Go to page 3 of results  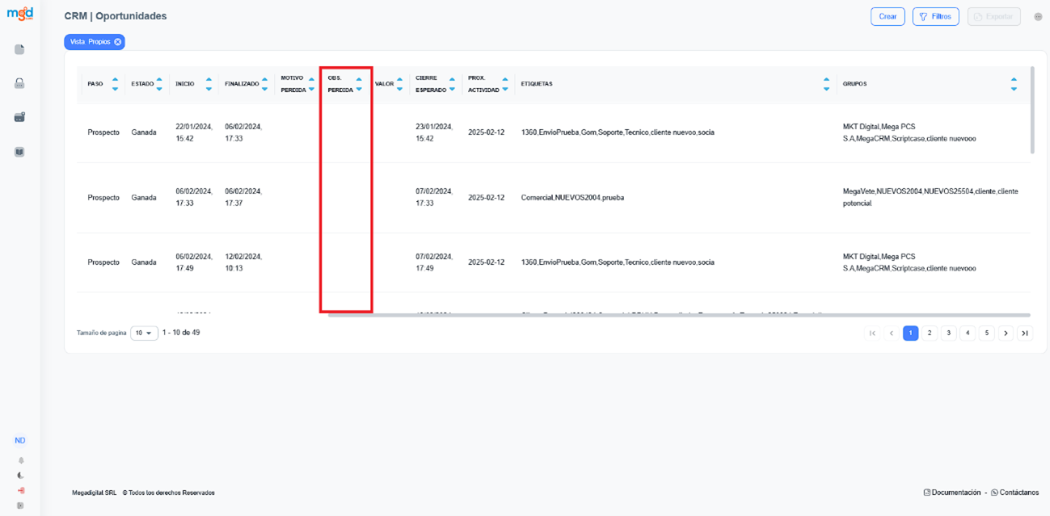949,333
